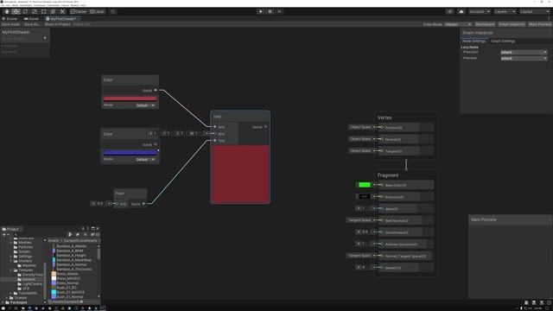Switch to Graph Settings tab

point(503,41)
